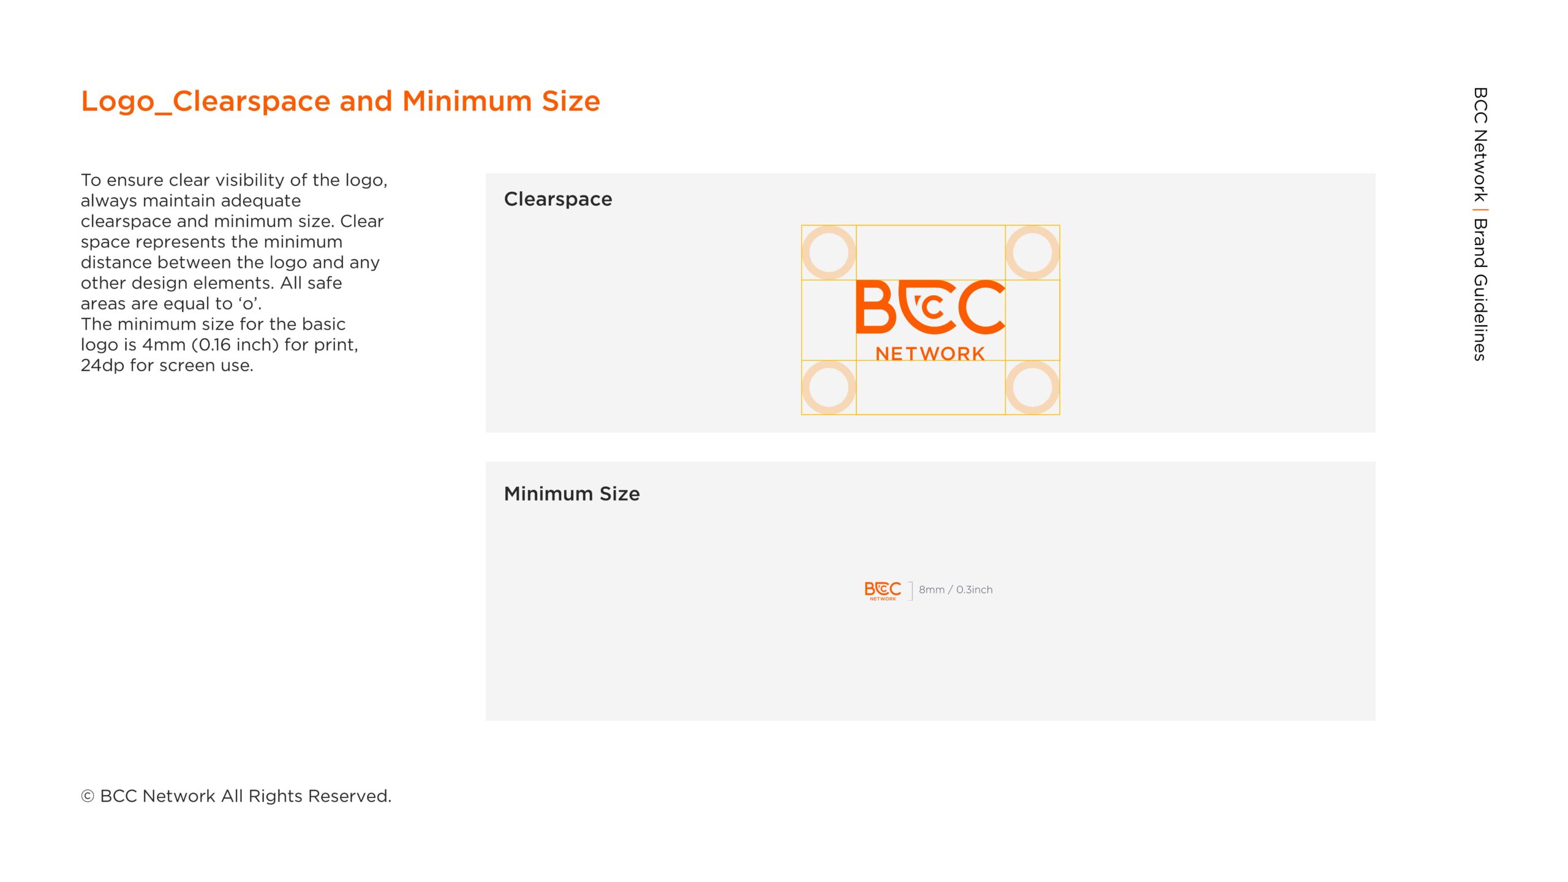Click the top-left clearspace circle
1568x882 pixels.
click(828, 252)
